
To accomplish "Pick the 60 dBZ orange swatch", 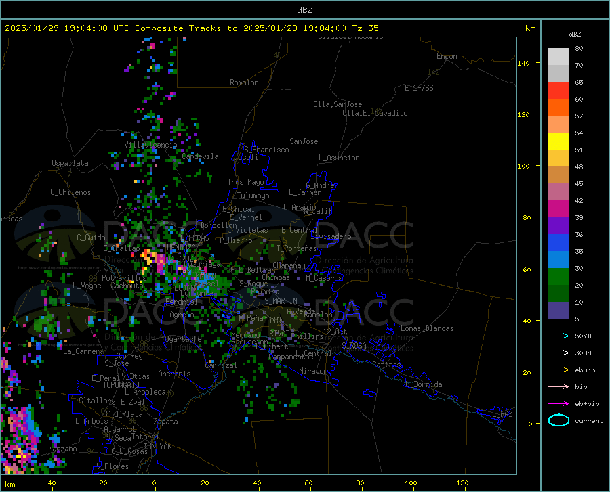I will 558,108.
